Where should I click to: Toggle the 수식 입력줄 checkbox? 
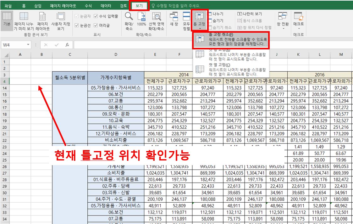click(96, 16)
